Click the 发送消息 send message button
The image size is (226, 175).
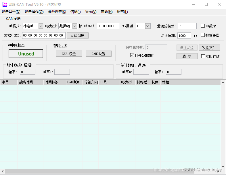pos(78,36)
